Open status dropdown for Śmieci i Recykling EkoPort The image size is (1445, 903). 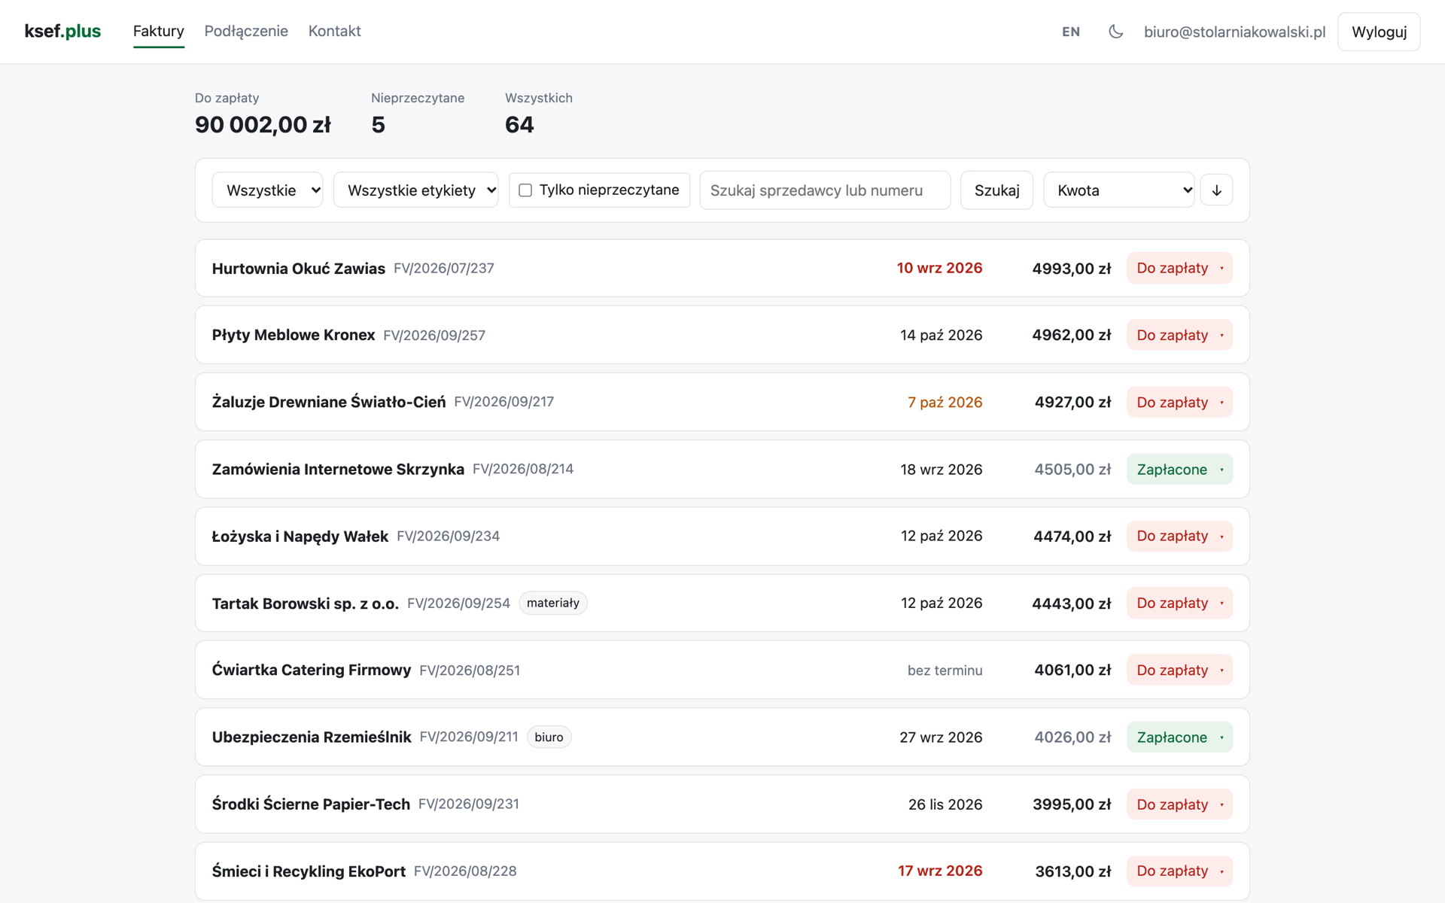(1179, 871)
